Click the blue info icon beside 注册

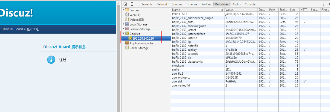click(x=51, y=60)
